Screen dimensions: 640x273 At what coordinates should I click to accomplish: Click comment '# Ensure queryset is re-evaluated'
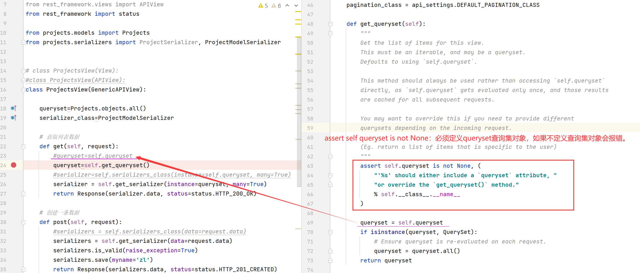coord(460,241)
